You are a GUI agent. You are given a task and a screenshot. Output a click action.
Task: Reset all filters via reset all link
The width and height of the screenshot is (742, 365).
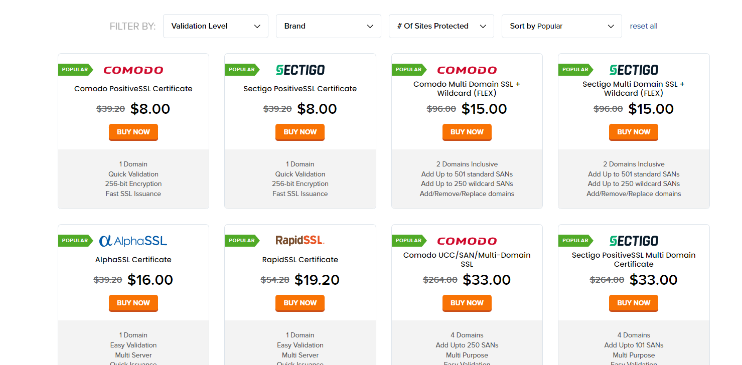pyautogui.click(x=644, y=26)
